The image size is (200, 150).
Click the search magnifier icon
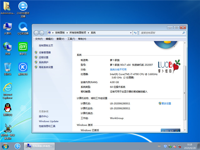pos(183,33)
